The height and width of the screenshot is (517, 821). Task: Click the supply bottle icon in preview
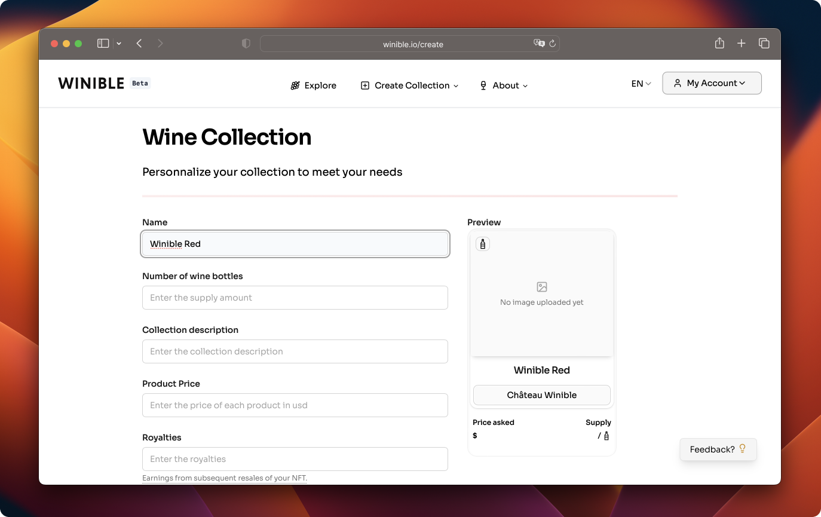click(x=606, y=436)
